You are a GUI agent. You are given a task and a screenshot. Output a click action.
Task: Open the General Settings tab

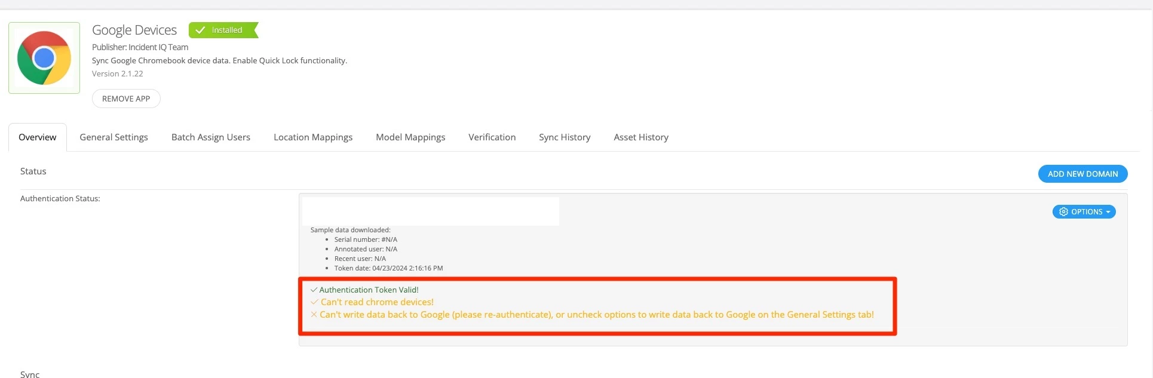[x=114, y=137]
